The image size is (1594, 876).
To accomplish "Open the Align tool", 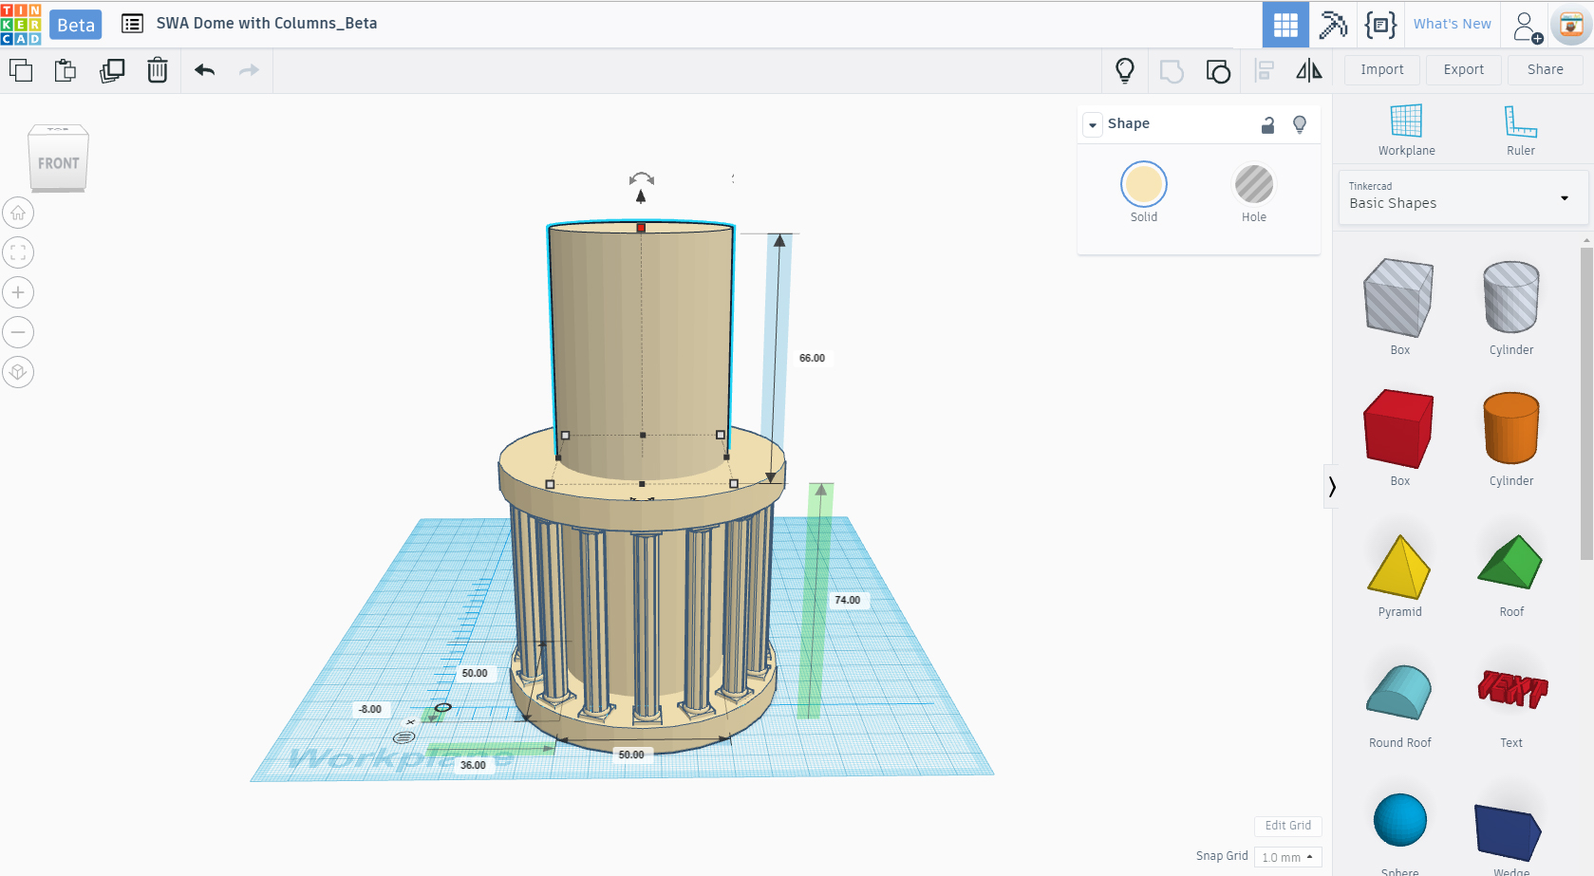I will (x=1265, y=70).
